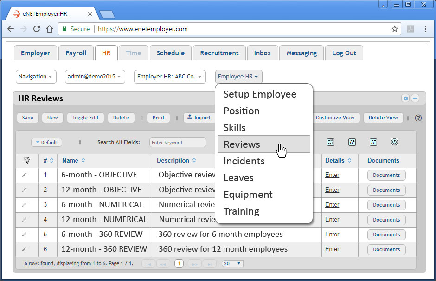
Task: Open the help question mark icon
Action: (x=418, y=118)
